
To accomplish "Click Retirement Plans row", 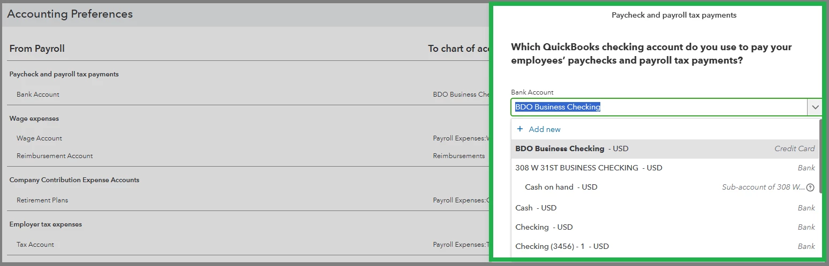I will coord(248,200).
